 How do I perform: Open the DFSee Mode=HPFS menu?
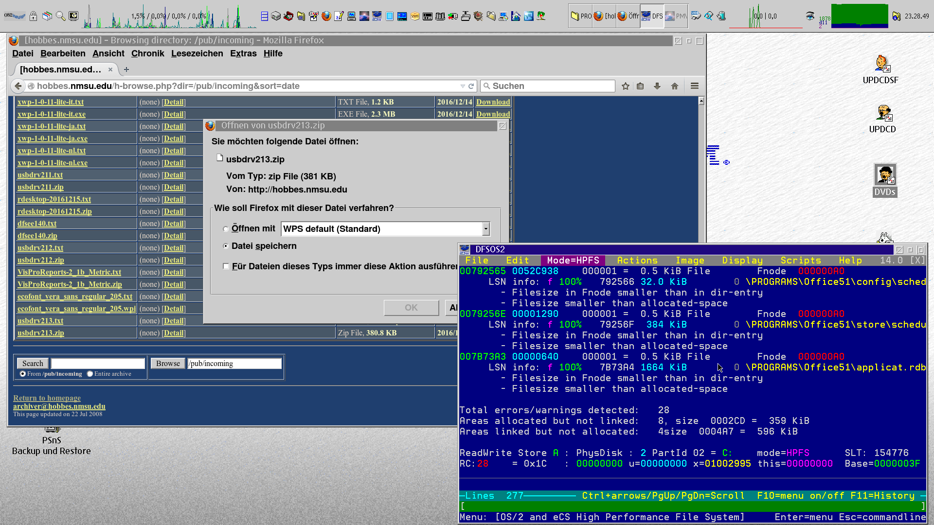click(x=573, y=261)
